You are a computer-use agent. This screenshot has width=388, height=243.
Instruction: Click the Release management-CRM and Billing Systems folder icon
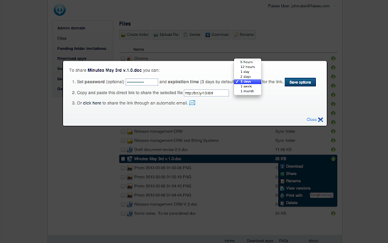click(130, 140)
